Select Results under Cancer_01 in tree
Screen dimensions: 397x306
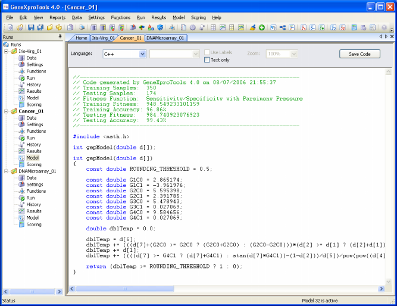34,151
